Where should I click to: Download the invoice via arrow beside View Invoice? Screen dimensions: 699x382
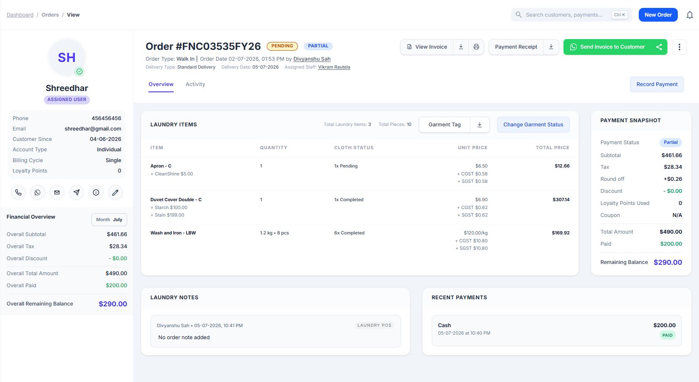click(x=461, y=47)
